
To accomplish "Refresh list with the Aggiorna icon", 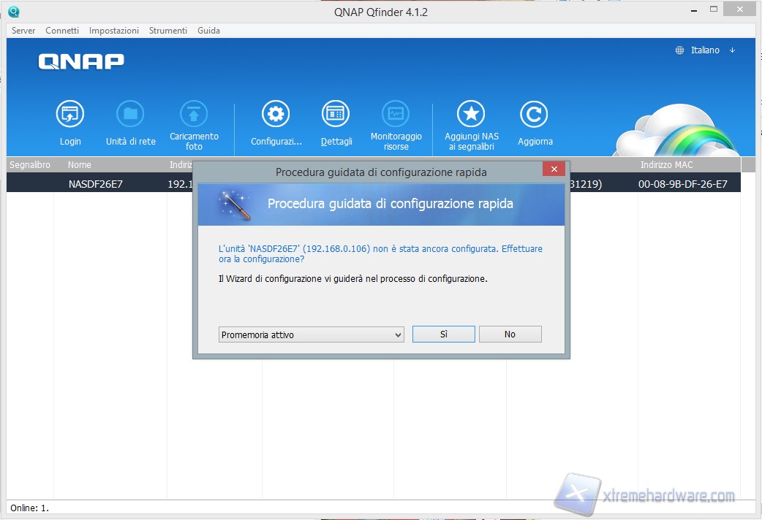I will tap(534, 115).
